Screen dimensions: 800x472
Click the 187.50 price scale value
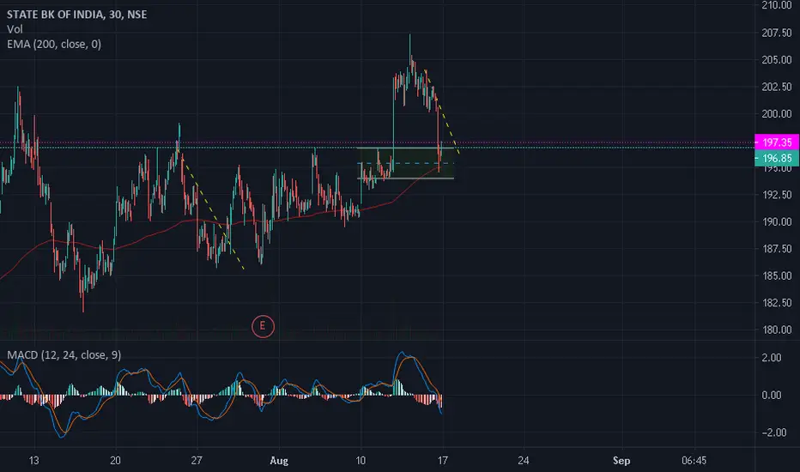(777, 249)
